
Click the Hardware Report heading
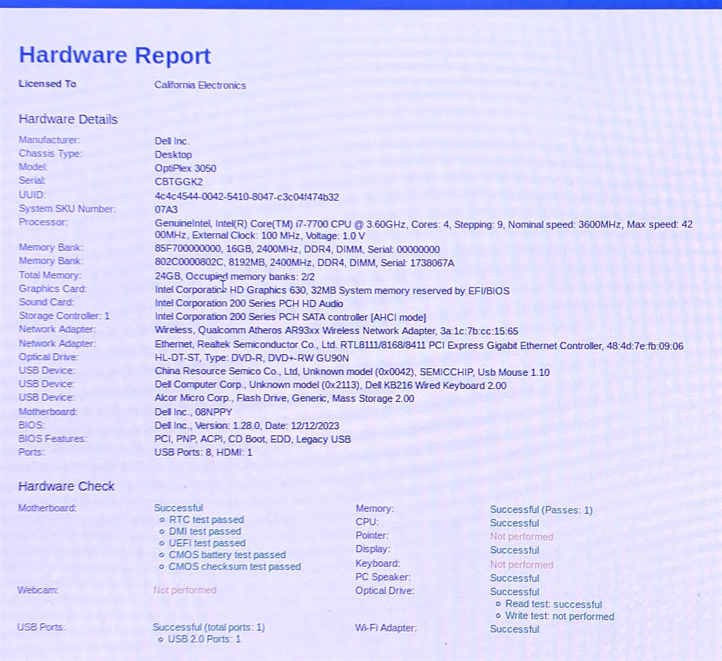[x=115, y=55]
